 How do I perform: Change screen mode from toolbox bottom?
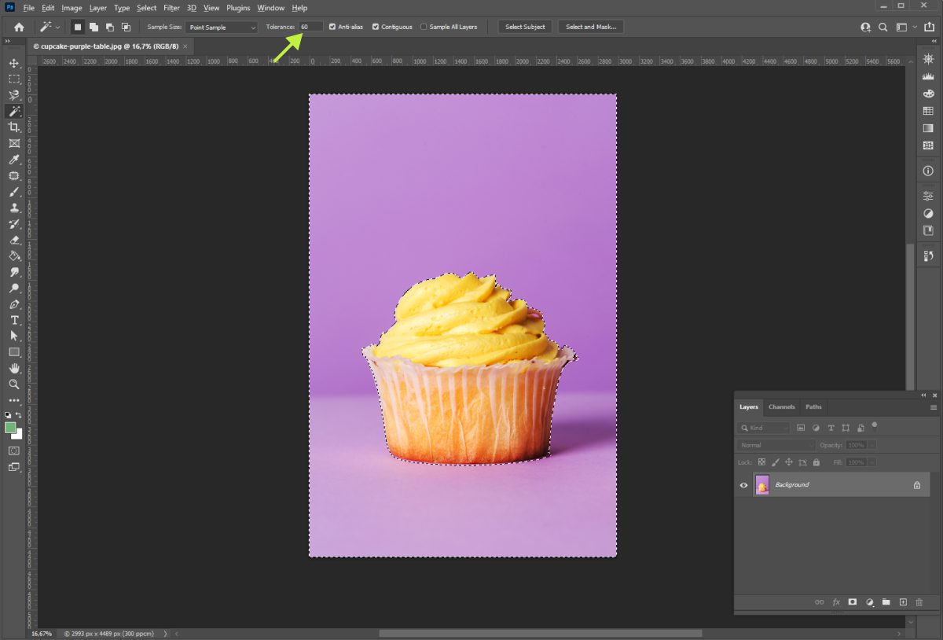(x=14, y=467)
